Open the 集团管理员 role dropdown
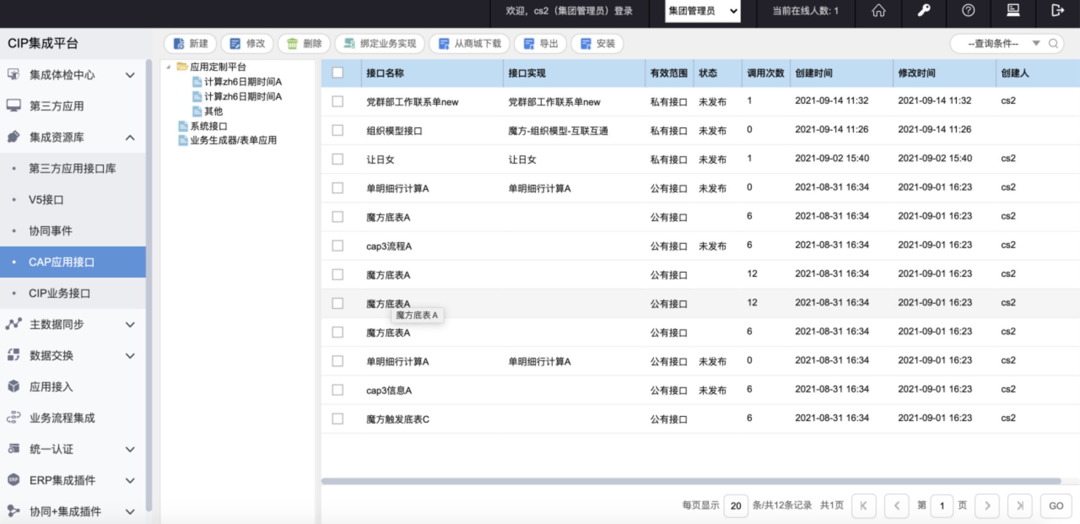The width and height of the screenshot is (1080, 524). 702,11
